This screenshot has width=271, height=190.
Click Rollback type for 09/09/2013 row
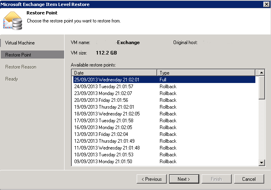tap(168, 162)
